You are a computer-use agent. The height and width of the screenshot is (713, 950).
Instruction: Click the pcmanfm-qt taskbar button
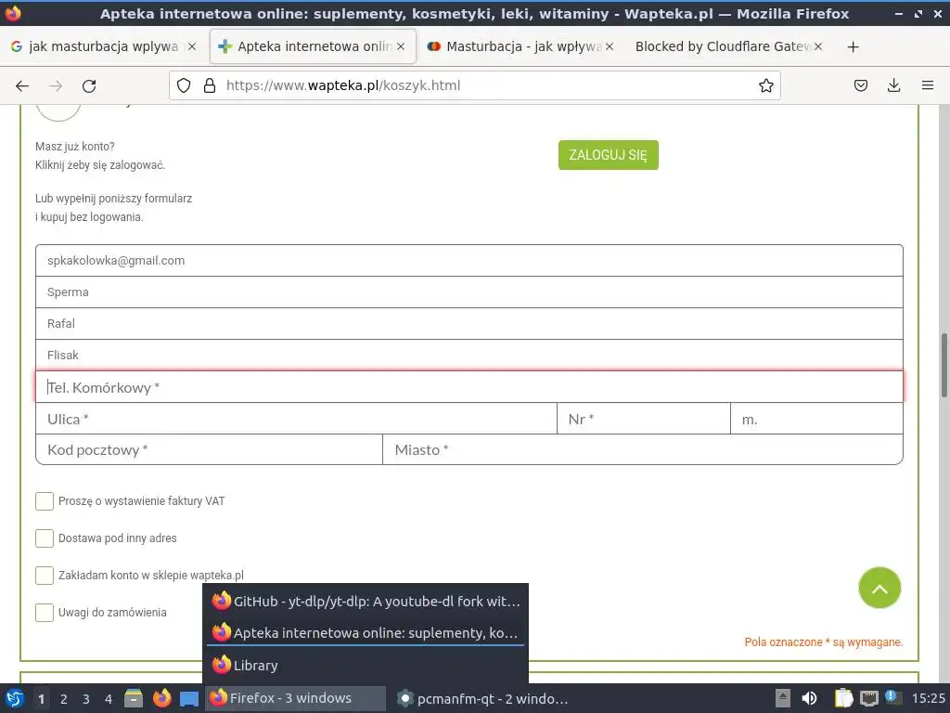(481, 698)
